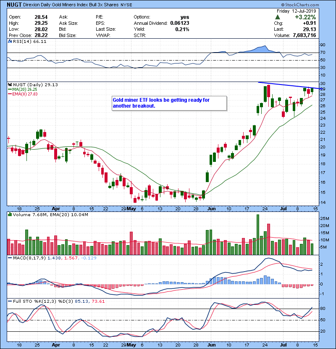Click the NUGT ticker symbol in header

pyautogui.click(x=14, y=5)
